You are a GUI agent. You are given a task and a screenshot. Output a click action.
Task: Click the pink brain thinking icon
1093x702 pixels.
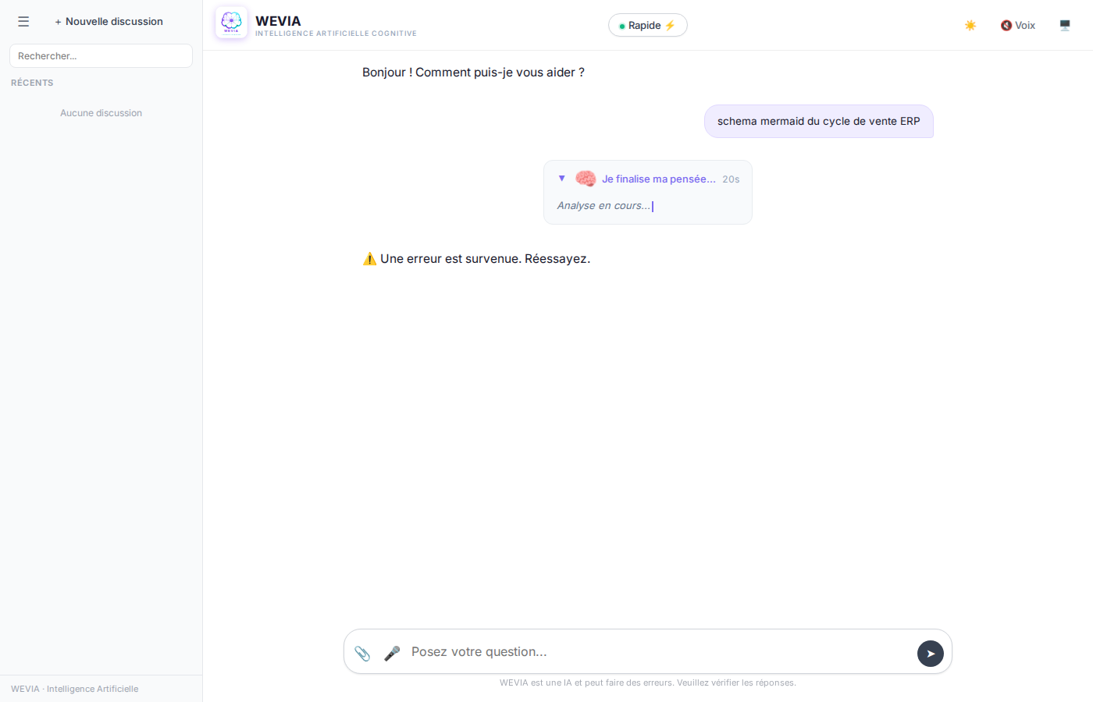pos(586,179)
